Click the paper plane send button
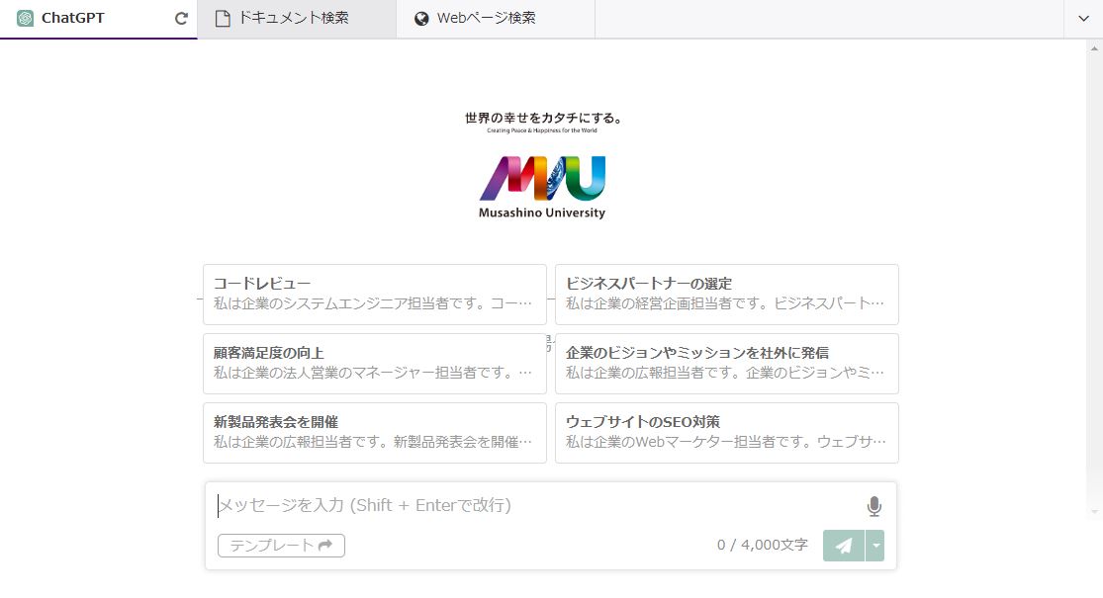 (x=844, y=546)
